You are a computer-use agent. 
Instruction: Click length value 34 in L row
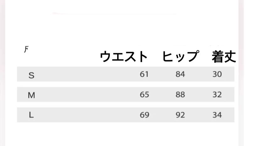tap(217, 115)
